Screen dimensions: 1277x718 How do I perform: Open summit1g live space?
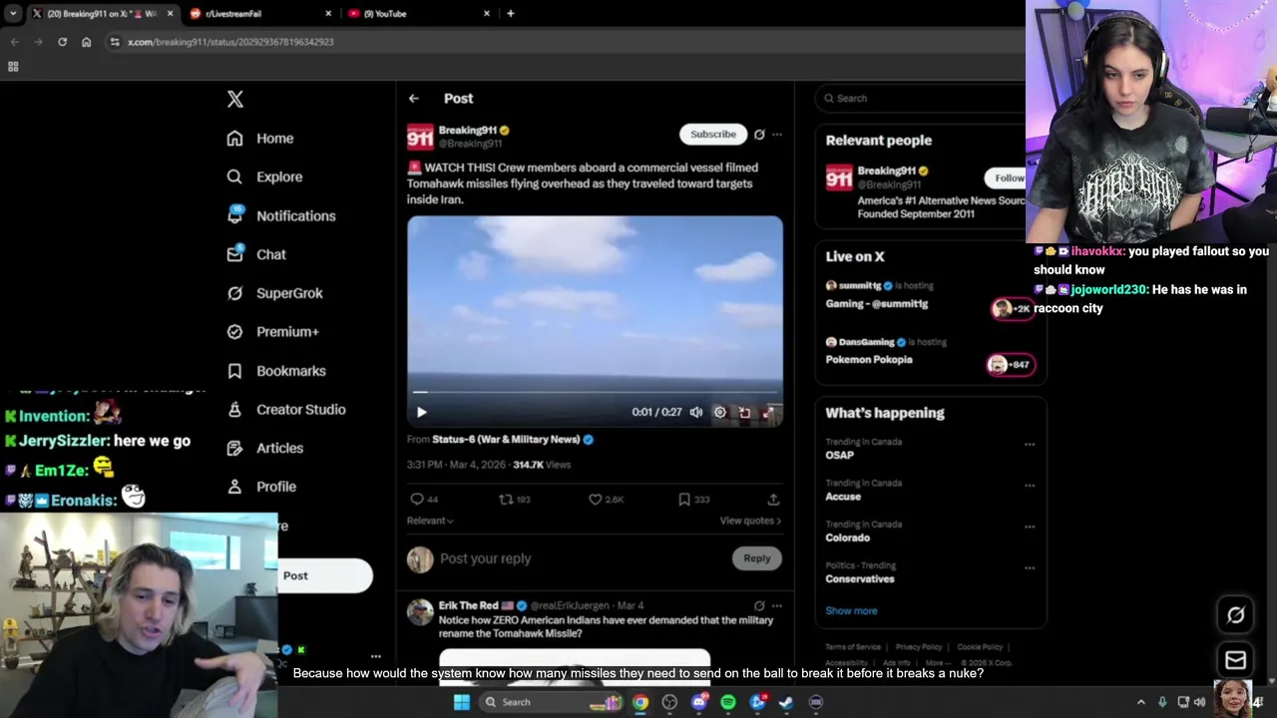coord(931,296)
